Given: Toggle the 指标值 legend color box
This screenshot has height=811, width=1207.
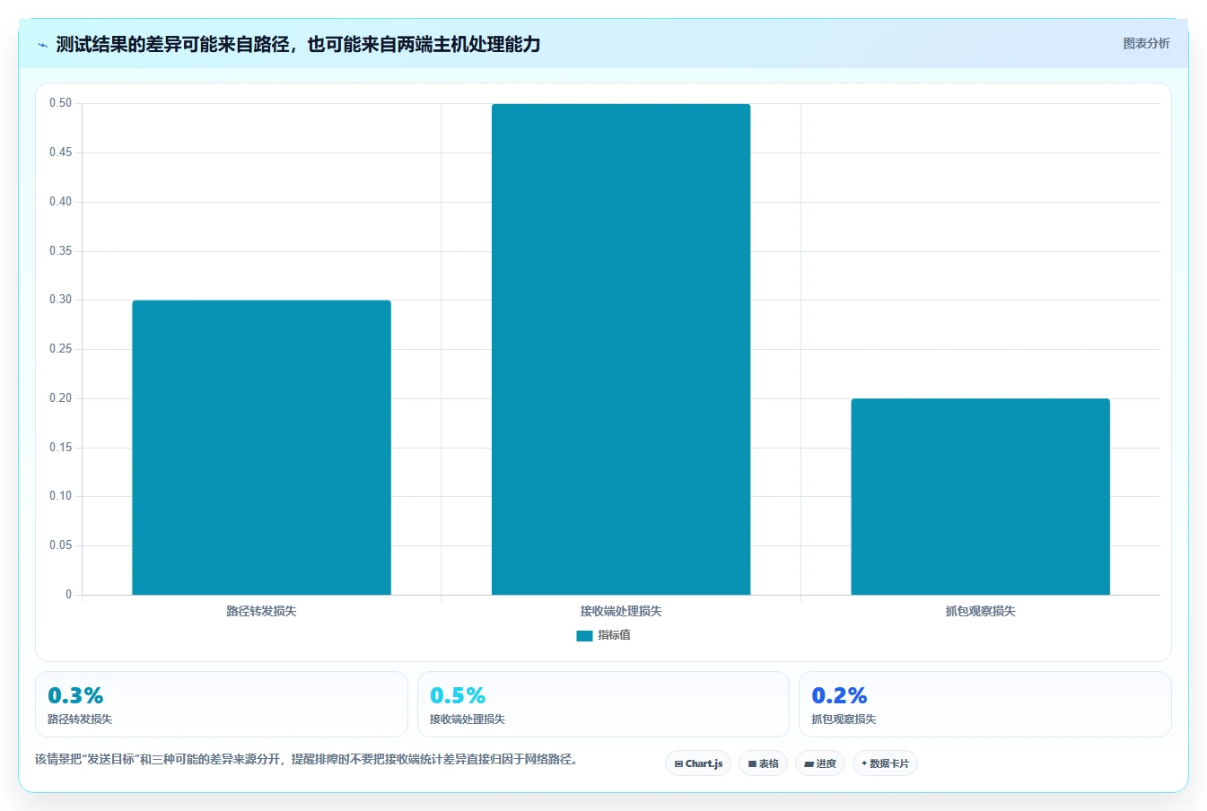Looking at the screenshot, I should tap(584, 635).
